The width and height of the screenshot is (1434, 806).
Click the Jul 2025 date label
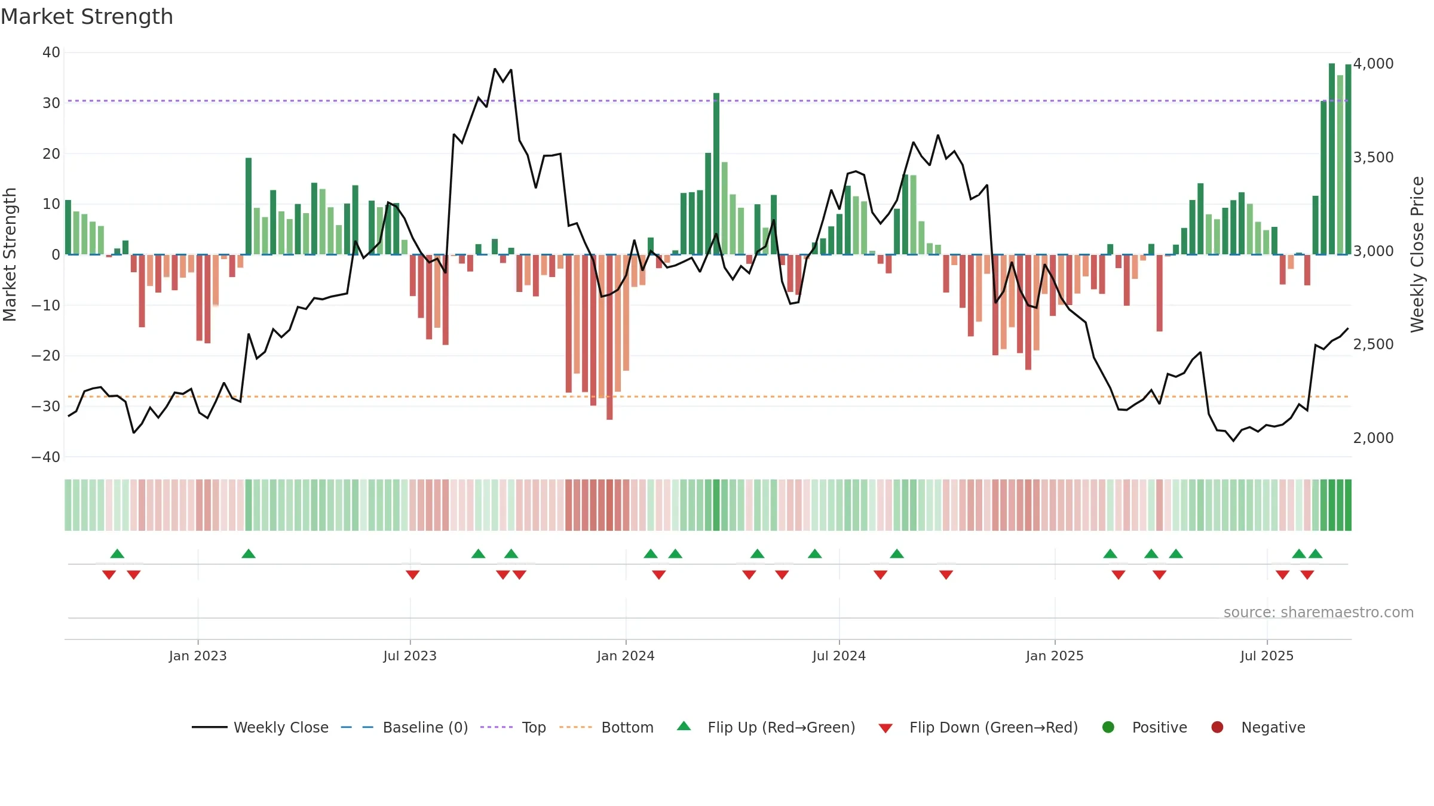click(1267, 656)
